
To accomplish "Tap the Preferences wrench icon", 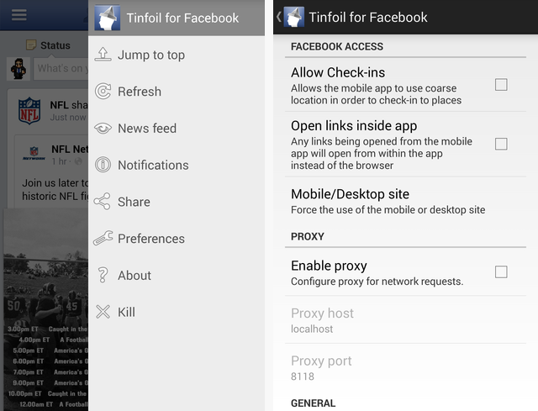I will click(x=103, y=238).
